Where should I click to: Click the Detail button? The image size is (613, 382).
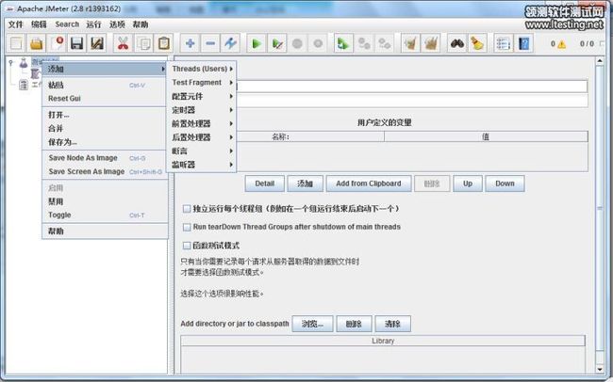(265, 183)
